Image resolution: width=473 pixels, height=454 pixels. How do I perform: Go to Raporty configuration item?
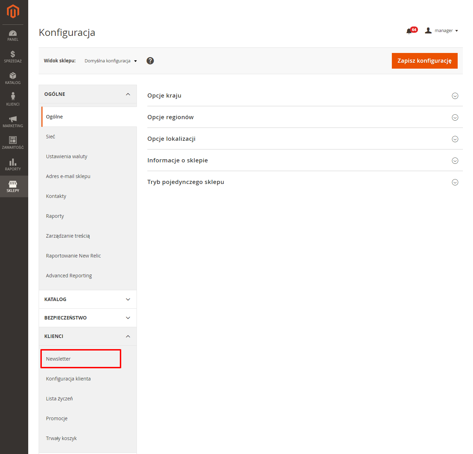(x=89, y=216)
